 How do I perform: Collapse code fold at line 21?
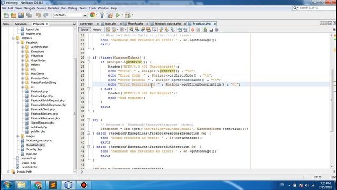[88, 58]
